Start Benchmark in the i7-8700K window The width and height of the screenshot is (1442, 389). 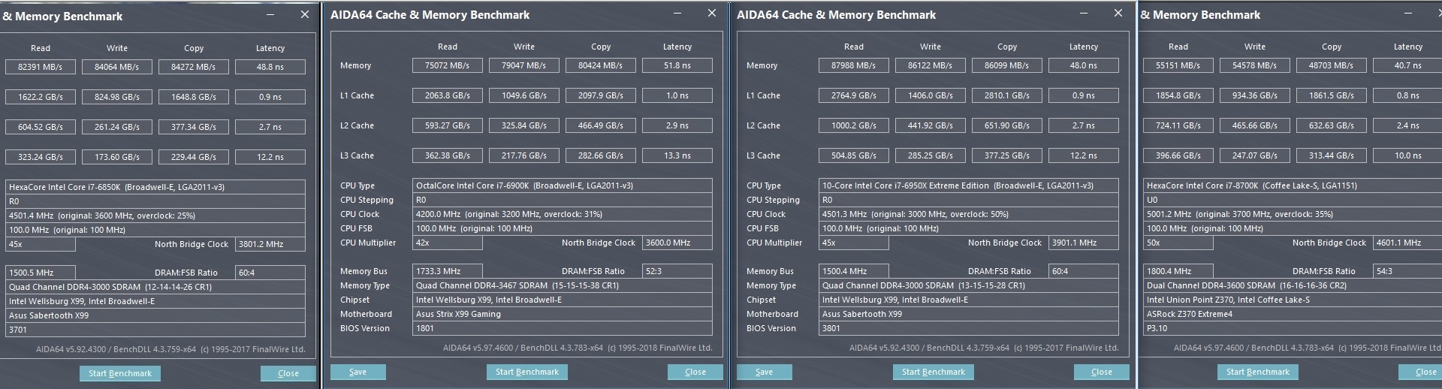tap(1257, 372)
